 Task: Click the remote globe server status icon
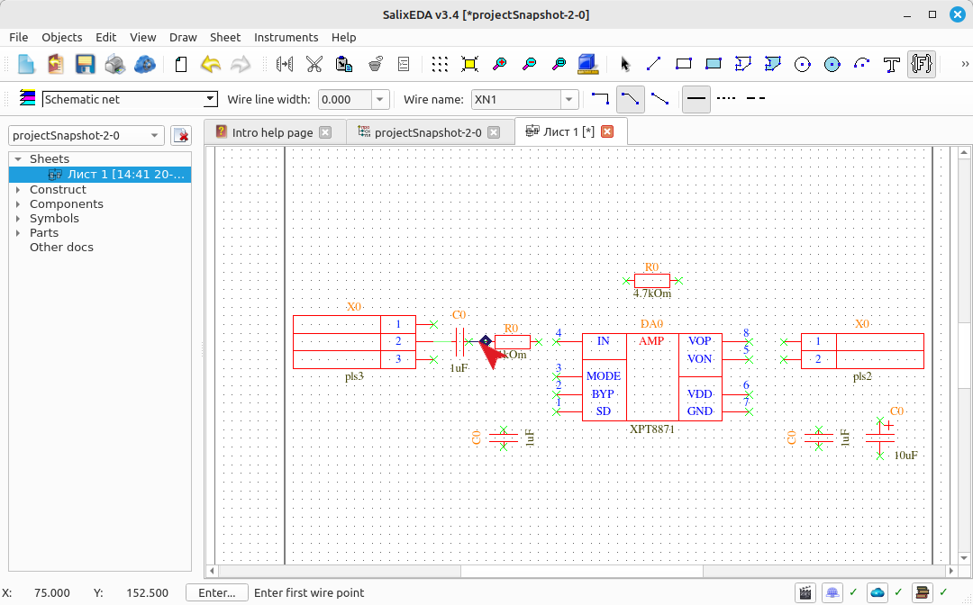tap(832, 592)
